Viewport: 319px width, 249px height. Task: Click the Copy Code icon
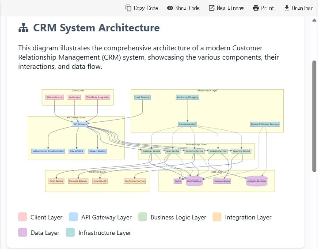[x=129, y=8]
